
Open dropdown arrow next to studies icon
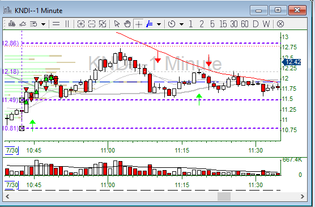[x=44, y=24]
